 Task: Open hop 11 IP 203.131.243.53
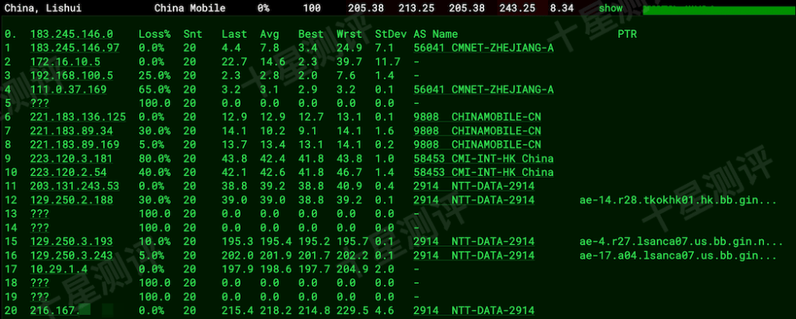point(75,186)
